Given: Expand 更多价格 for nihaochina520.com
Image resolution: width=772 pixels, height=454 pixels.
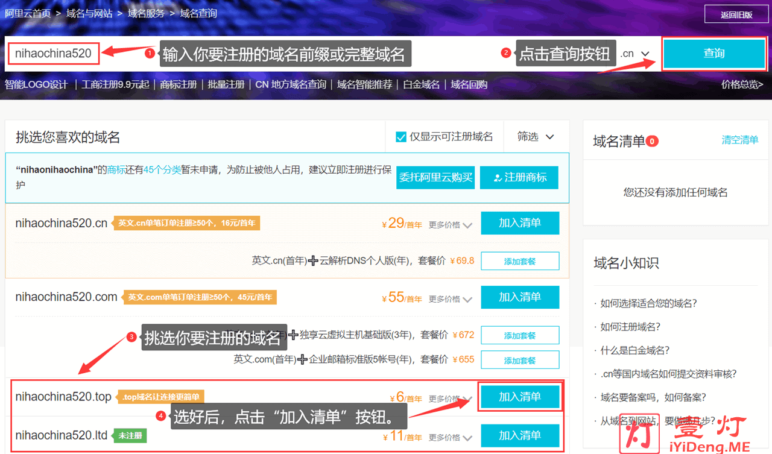Looking at the screenshot, I should (450, 299).
